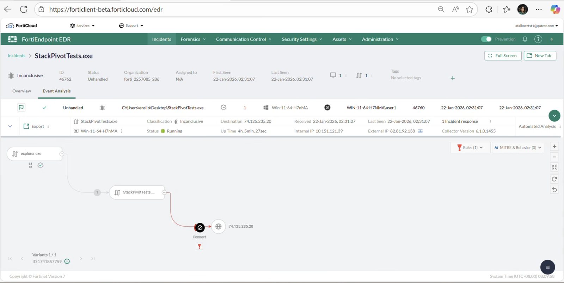The image size is (564, 283).
Task: Open FortiEndpoint EDR app grid icon
Action: point(12,39)
